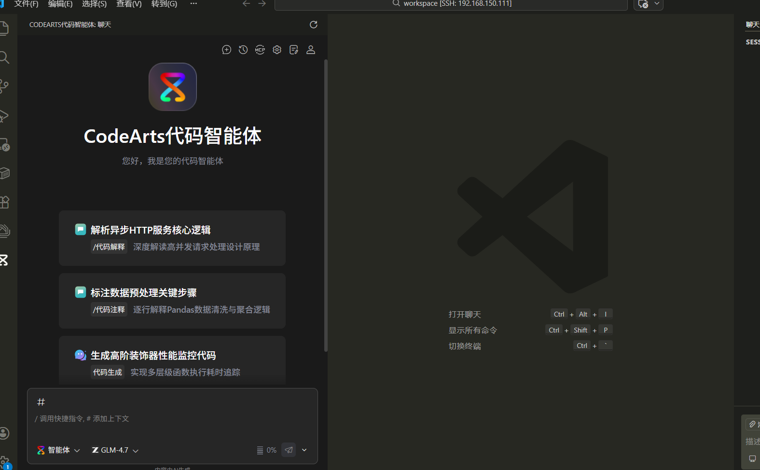760x470 pixels.
Task: Click the 您好，我是您的代码智能体 greeting
Action: click(x=173, y=161)
